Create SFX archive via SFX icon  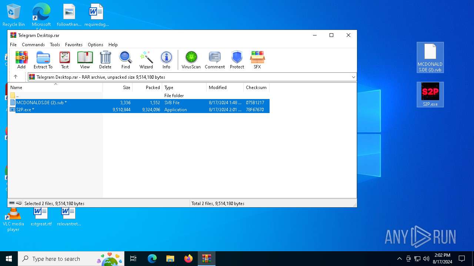pyautogui.click(x=257, y=60)
